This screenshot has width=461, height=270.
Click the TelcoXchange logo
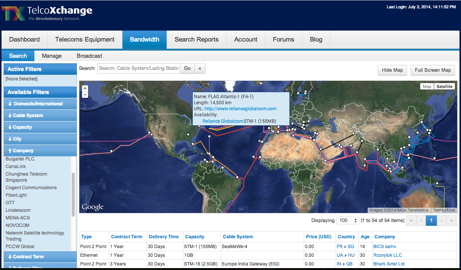click(x=47, y=13)
